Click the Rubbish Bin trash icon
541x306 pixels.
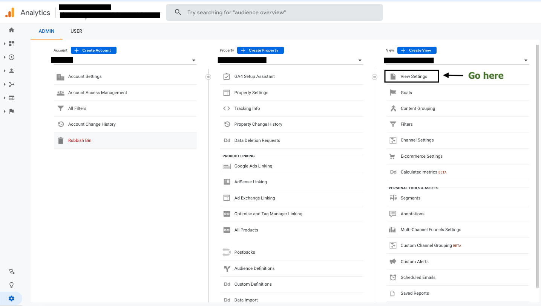click(x=60, y=140)
